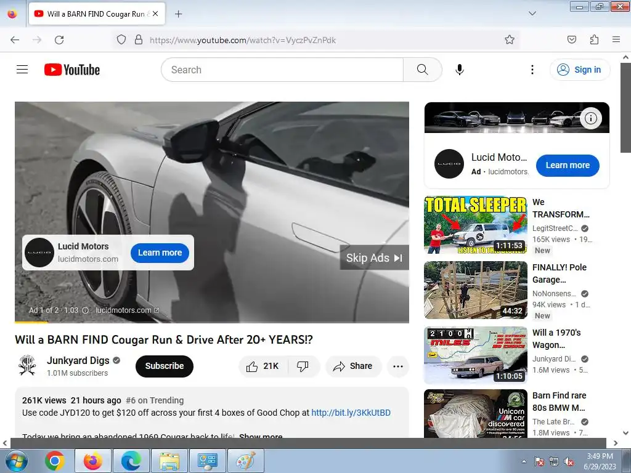631x473 pixels.
Task: Open the TOTAL SLEEPER video thumbnail
Action: (476, 225)
